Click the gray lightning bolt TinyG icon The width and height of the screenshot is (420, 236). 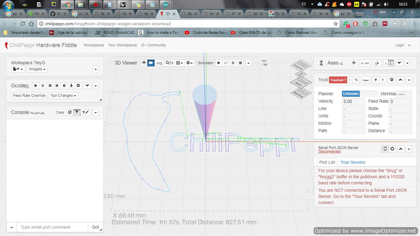[383, 80]
